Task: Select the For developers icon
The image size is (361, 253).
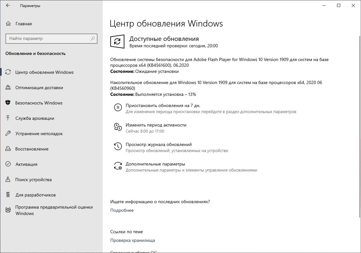Action: tap(8, 195)
